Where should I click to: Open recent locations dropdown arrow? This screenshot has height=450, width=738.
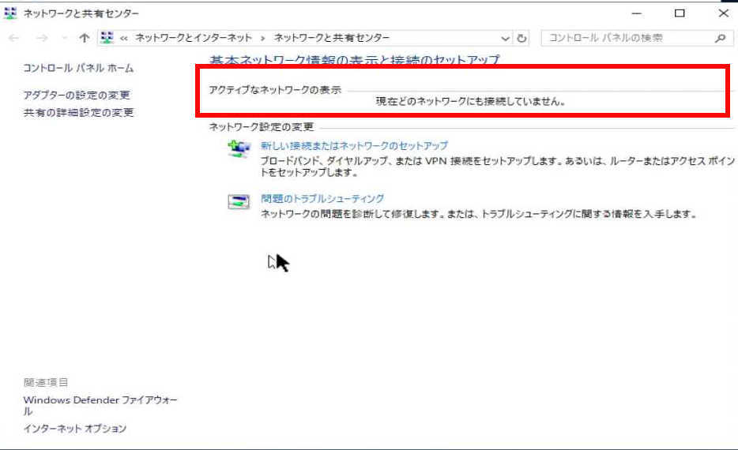pos(65,38)
